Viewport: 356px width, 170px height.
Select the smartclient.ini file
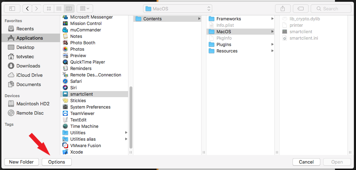coord(314,38)
